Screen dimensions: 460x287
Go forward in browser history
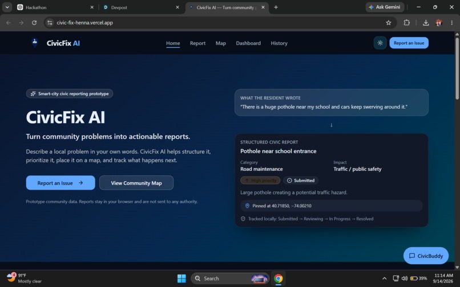tap(21, 23)
